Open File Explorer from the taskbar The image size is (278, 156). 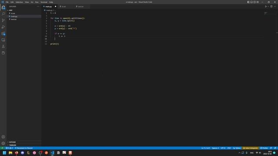point(10,153)
